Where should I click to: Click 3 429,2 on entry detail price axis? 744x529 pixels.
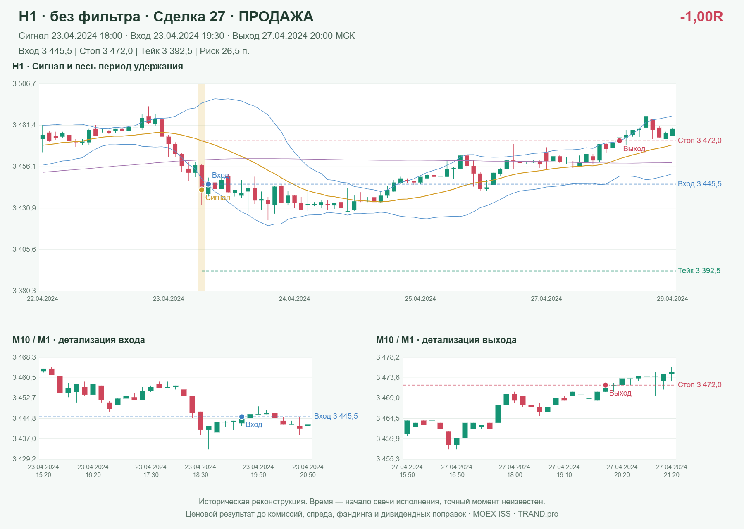[24, 459]
